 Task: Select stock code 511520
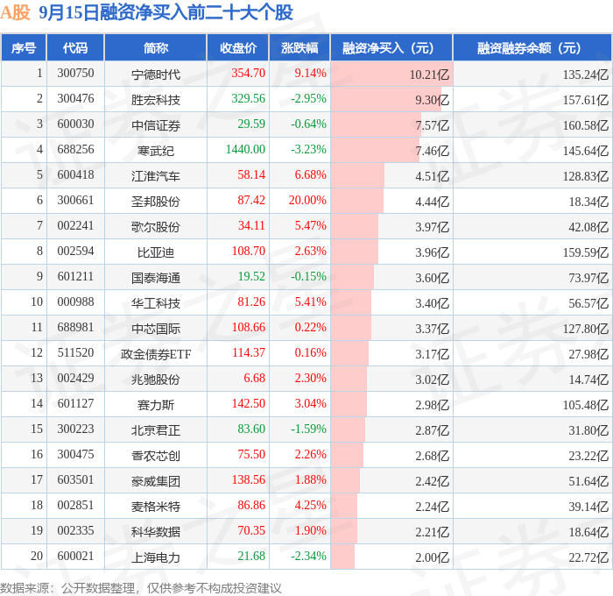pos(75,353)
